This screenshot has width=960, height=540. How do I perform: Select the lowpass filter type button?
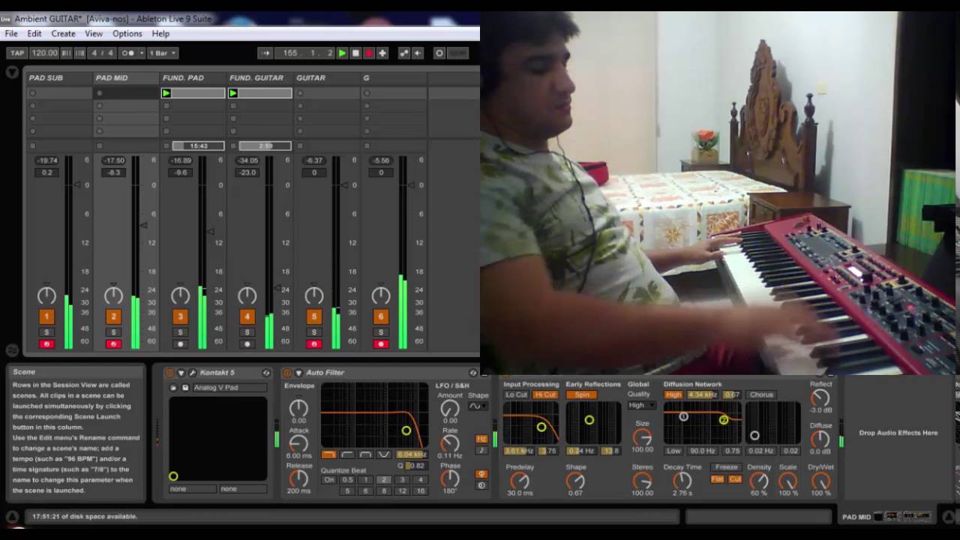(328, 454)
